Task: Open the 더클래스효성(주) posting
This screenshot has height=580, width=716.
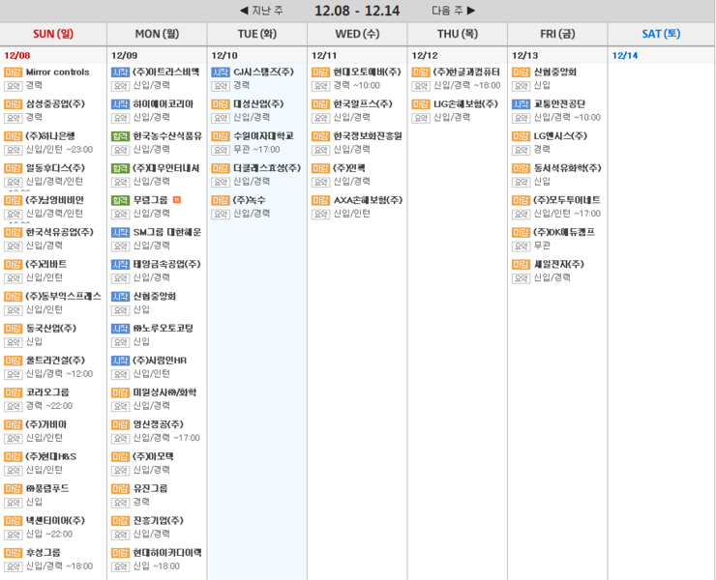Action: (267, 168)
